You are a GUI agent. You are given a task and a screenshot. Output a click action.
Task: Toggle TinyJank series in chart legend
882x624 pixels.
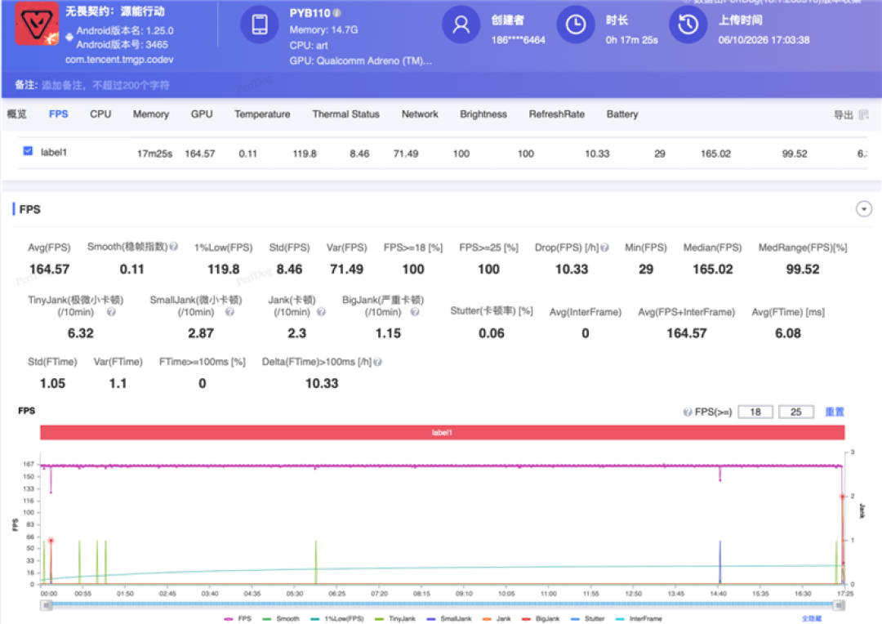395,618
